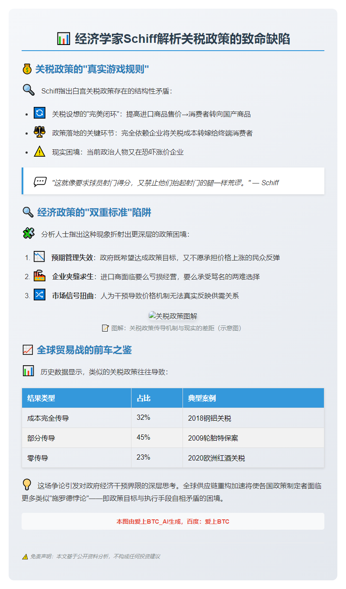Click the bold text 预期管理失效
The height and width of the screenshot is (589, 346).
click(x=73, y=257)
